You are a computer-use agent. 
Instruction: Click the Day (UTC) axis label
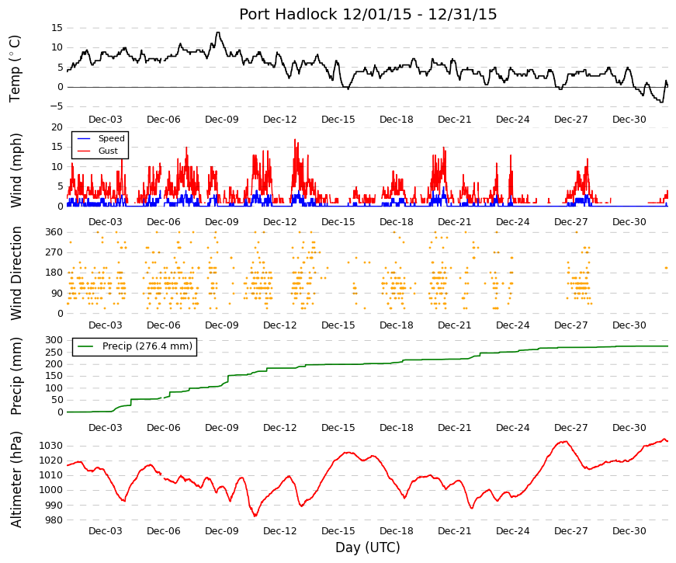click(368, 547)
